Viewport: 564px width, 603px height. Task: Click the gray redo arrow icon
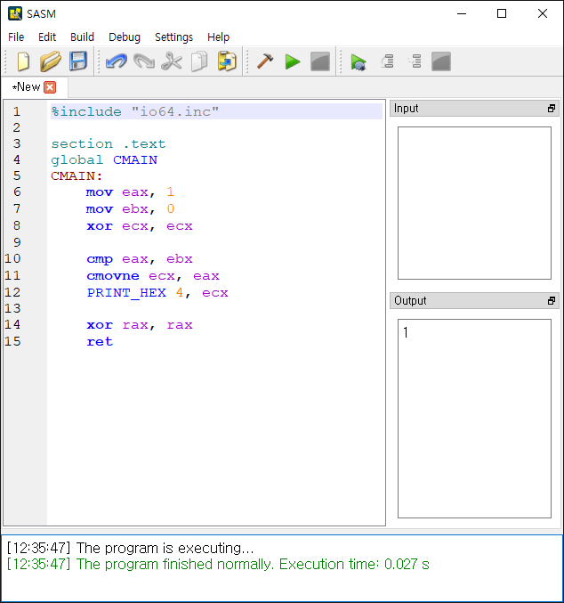coord(144,61)
